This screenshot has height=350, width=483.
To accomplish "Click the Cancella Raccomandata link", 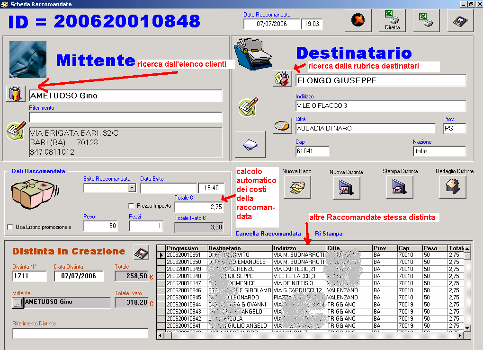I will [268, 234].
